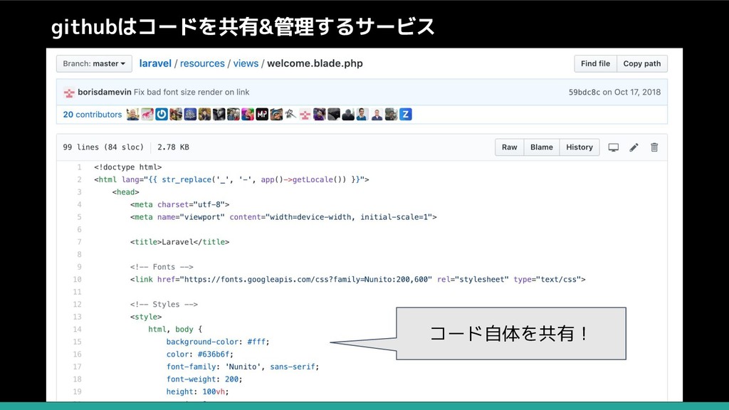Click the welcome.blade.php file name
The image size is (729, 410).
tap(315, 63)
